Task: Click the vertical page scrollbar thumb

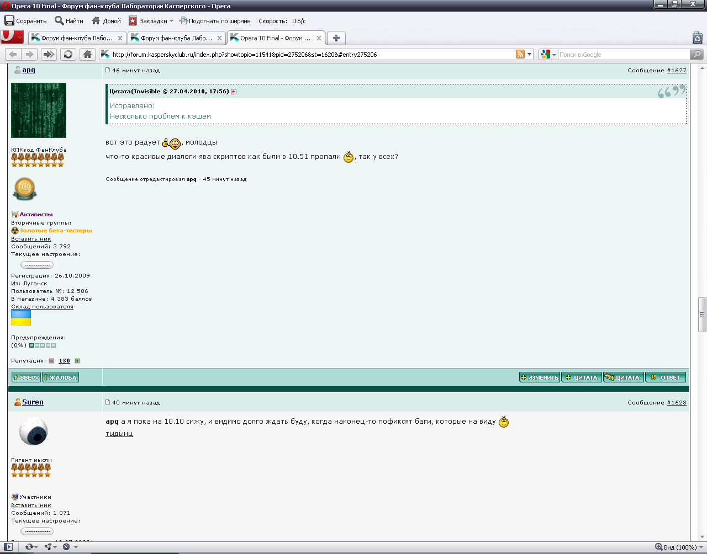Action: (x=703, y=315)
